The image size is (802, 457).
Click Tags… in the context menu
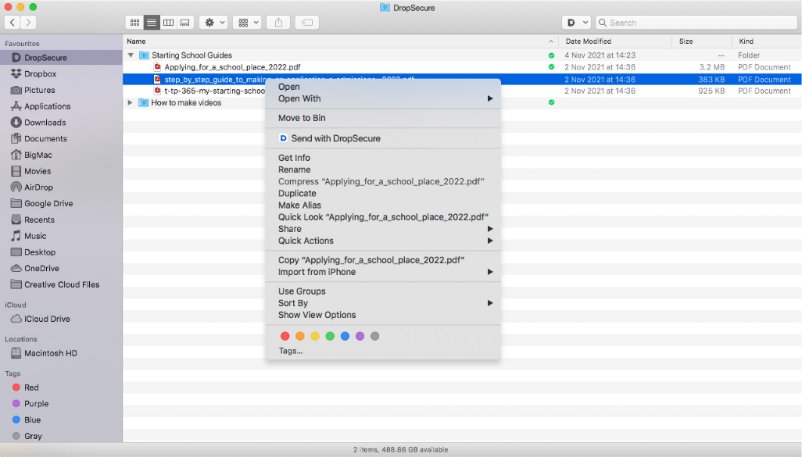click(x=291, y=352)
